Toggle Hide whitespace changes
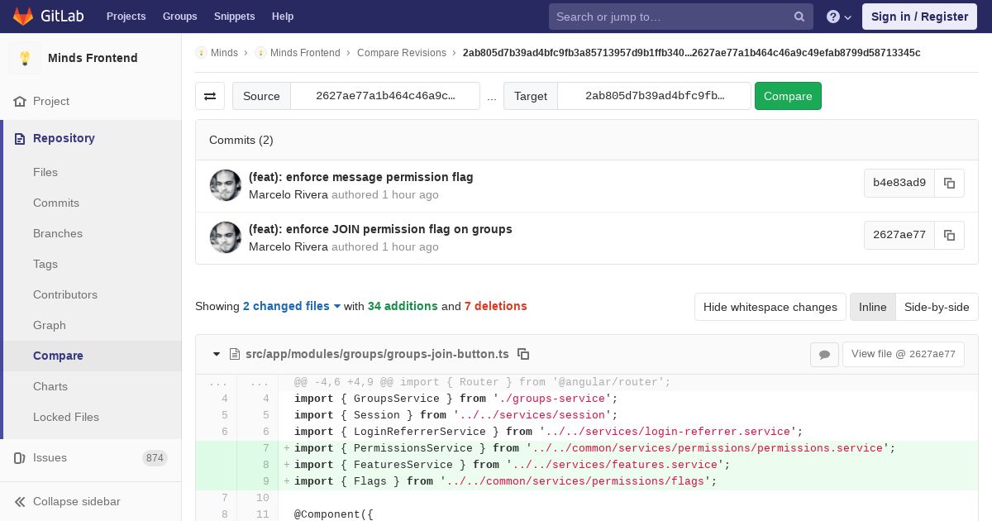Viewport: 992px width, 521px height. pyautogui.click(x=770, y=307)
